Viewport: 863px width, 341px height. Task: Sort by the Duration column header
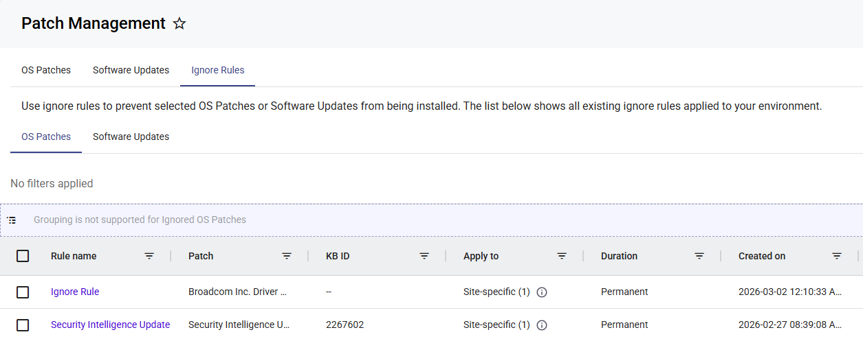619,256
